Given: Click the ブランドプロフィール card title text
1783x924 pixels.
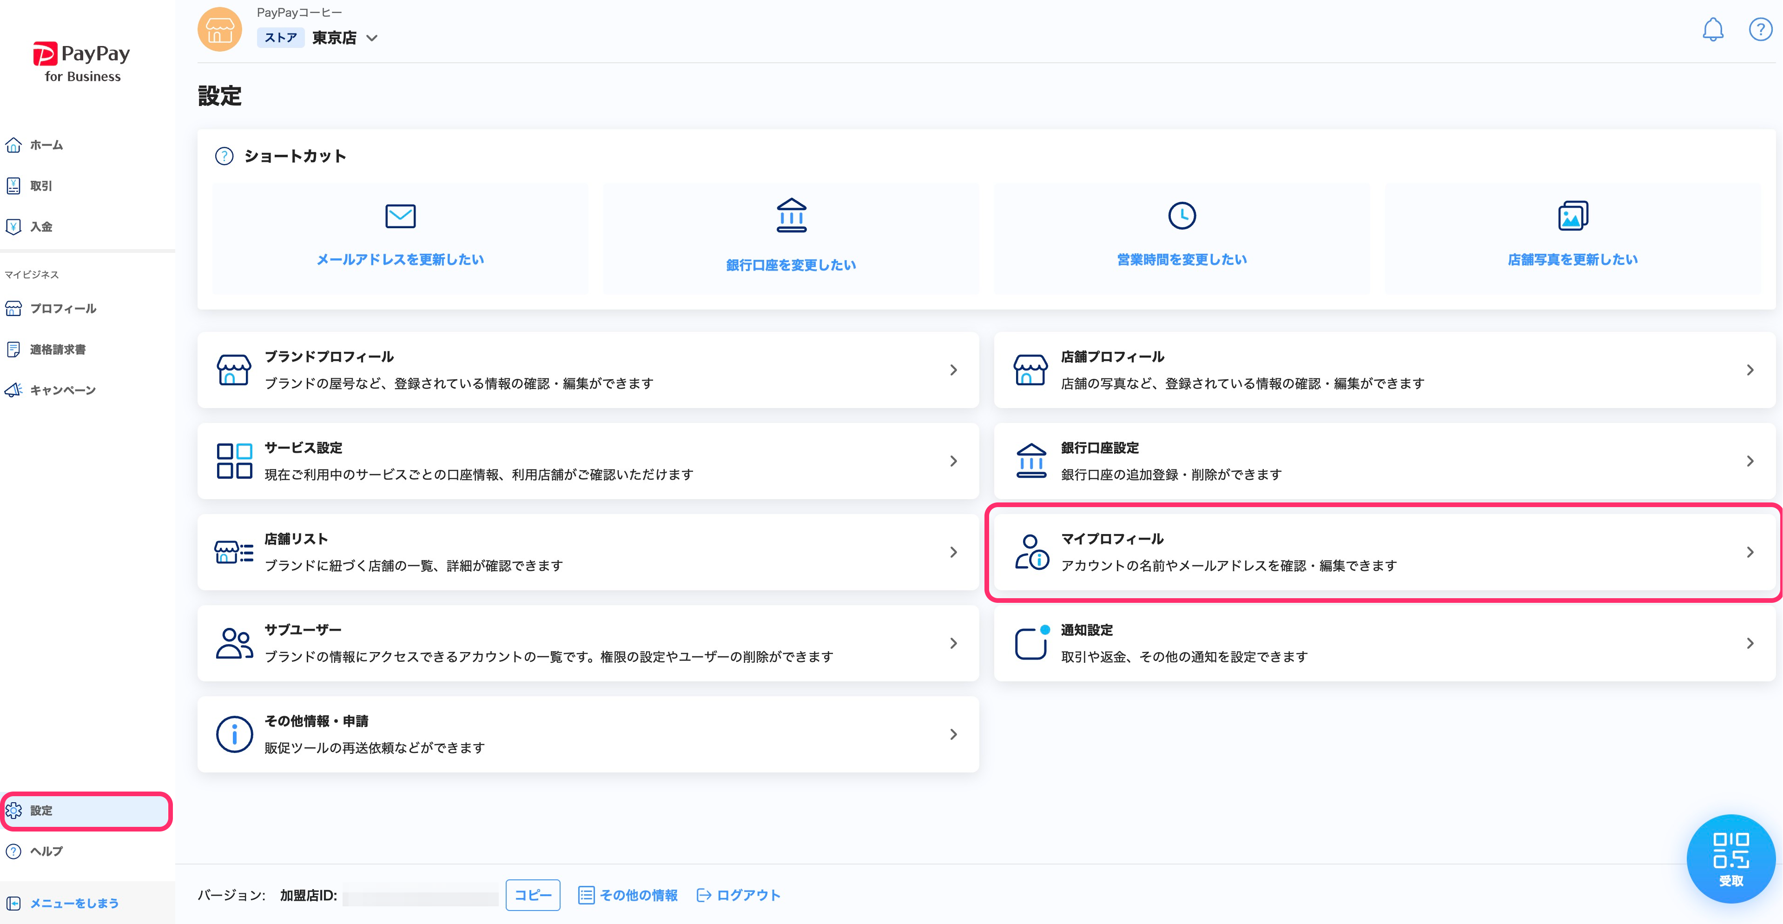Looking at the screenshot, I should (x=329, y=356).
